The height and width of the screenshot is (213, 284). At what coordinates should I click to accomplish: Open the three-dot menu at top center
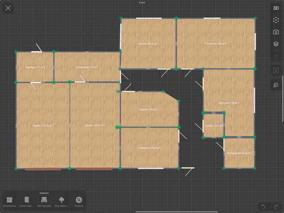click(x=142, y=2)
